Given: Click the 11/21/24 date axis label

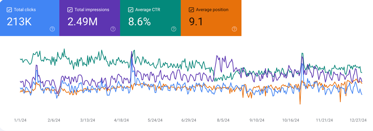Looking at the screenshot, I should [325, 120].
